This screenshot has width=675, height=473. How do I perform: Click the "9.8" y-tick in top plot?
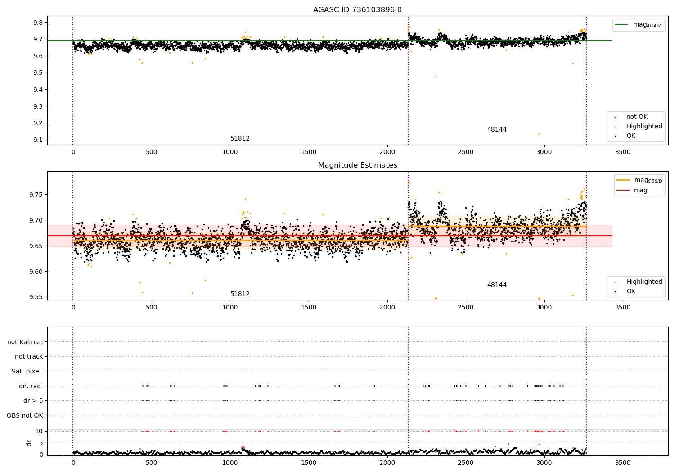38,23
